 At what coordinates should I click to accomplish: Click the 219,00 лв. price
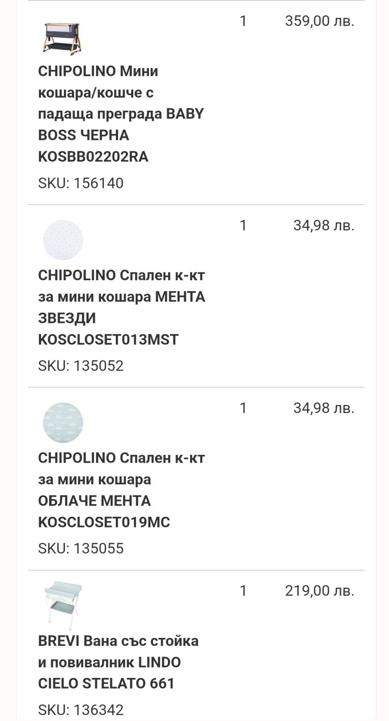[x=320, y=591]
